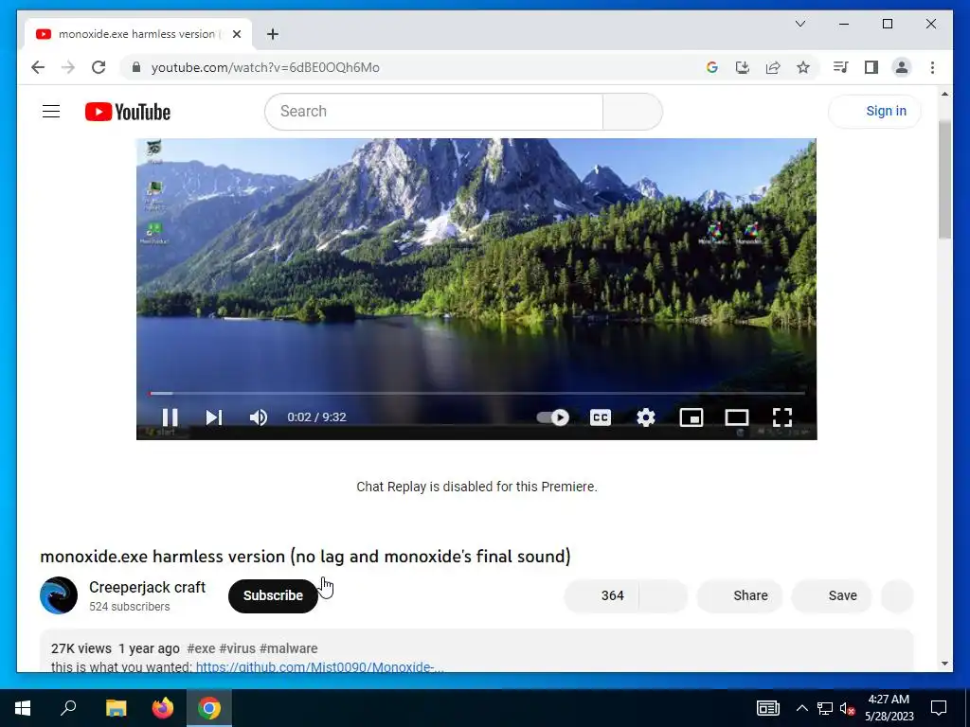Viewport: 970px width, 727px height.
Task: Go back in Chrome
Action: click(38, 67)
